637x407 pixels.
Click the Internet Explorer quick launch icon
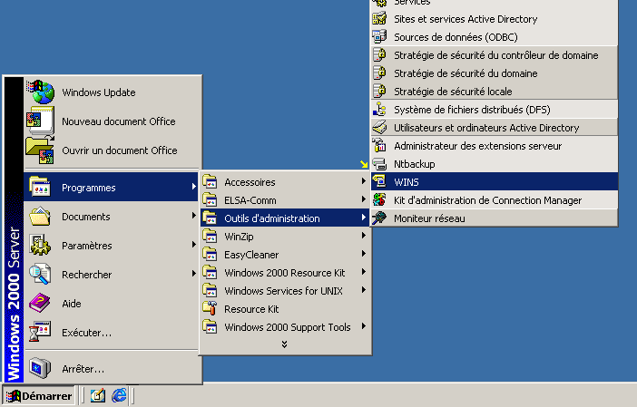pos(119,395)
